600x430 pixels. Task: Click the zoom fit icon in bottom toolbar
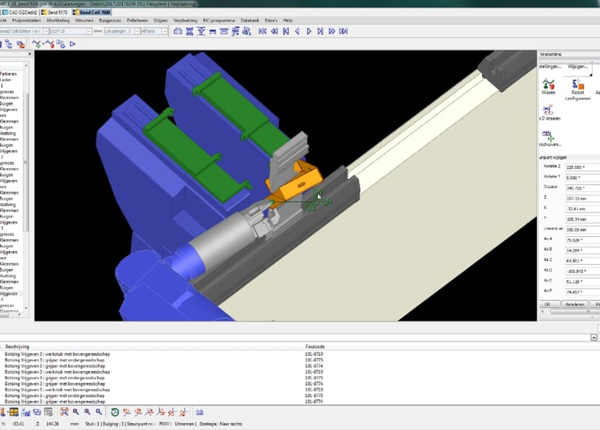coord(64,412)
